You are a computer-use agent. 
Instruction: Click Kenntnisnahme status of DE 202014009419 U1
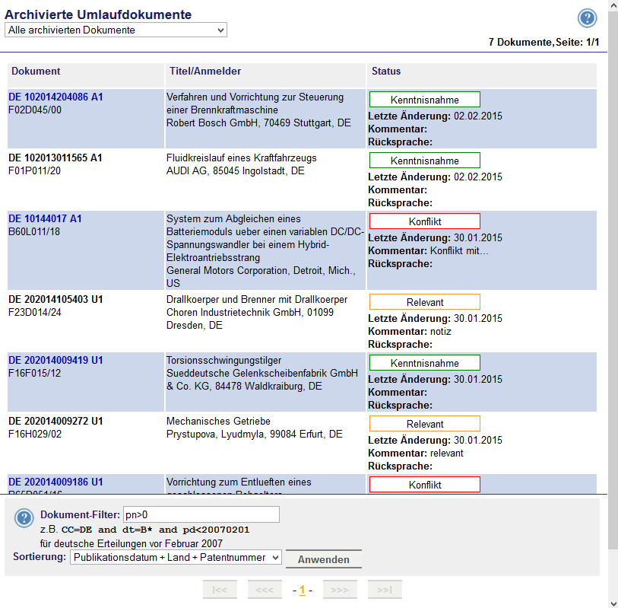click(424, 362)
